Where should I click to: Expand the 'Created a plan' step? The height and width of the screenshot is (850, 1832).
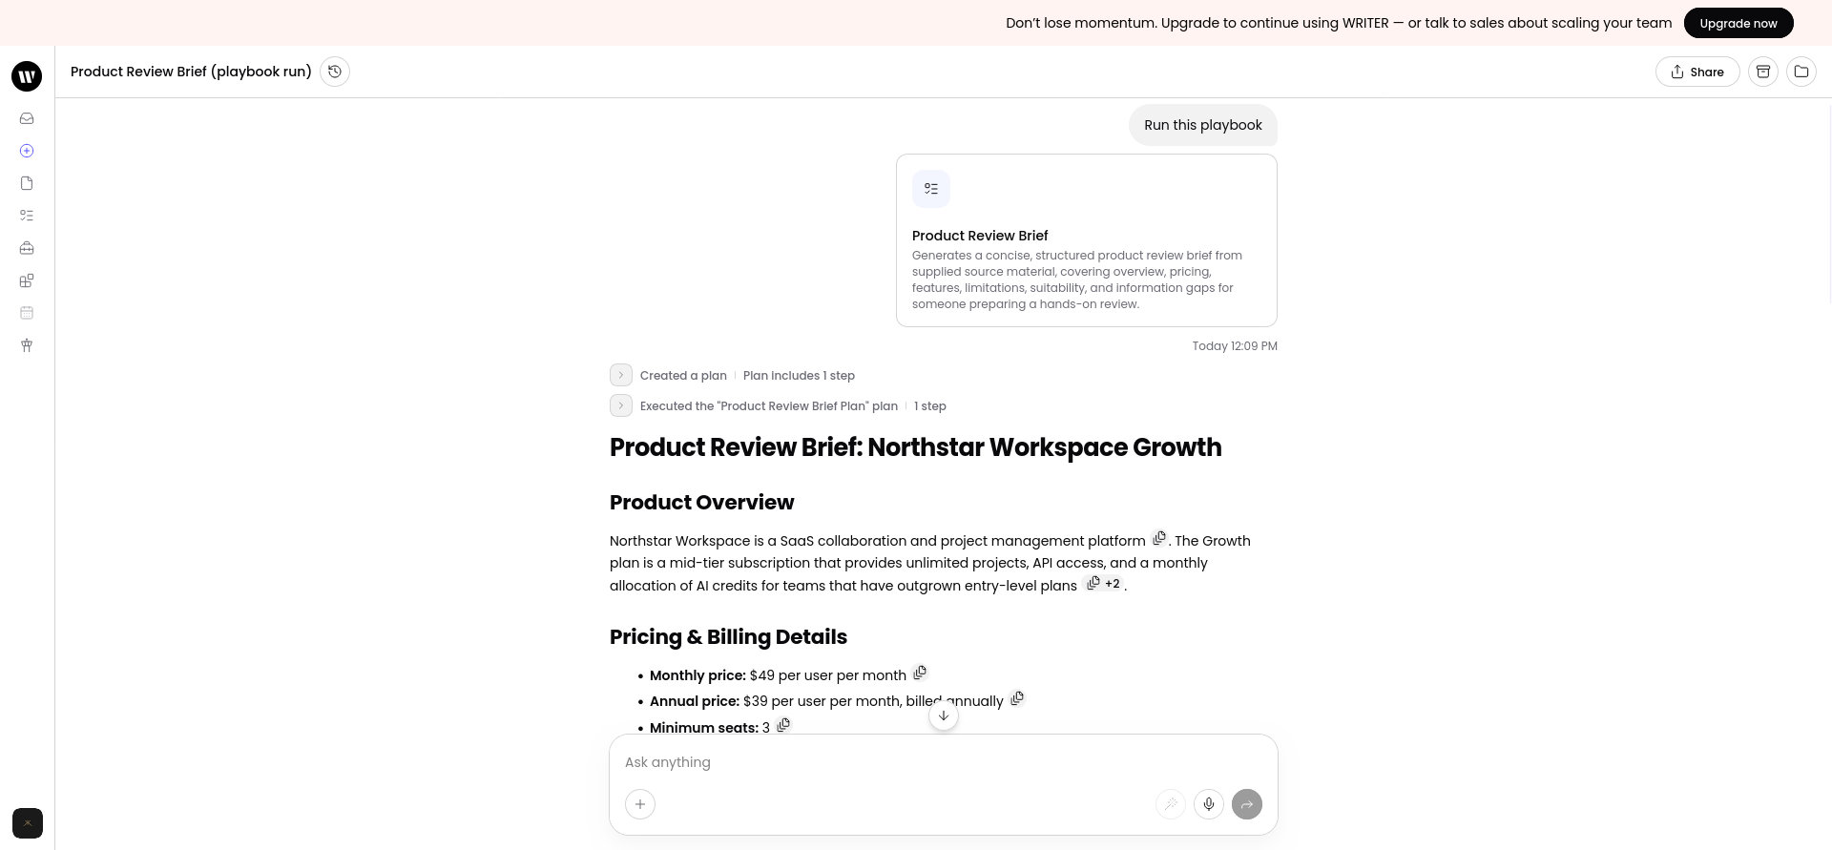coord(621,375)
